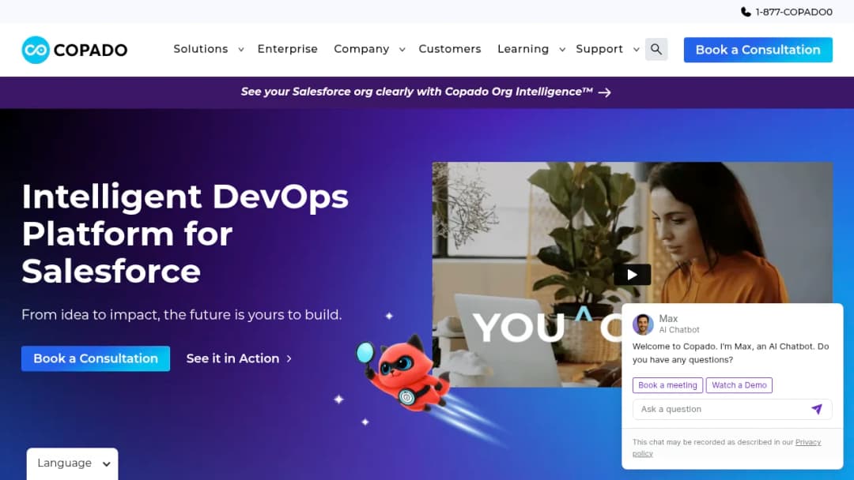Click the hero video thumbnail of the woman
854x480 pixels.
coord(633,275)
